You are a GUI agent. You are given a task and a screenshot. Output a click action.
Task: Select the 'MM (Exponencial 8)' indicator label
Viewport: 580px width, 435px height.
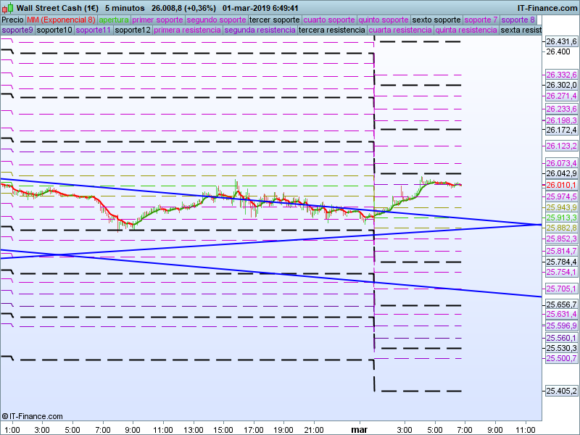click(x=61, y=20)
